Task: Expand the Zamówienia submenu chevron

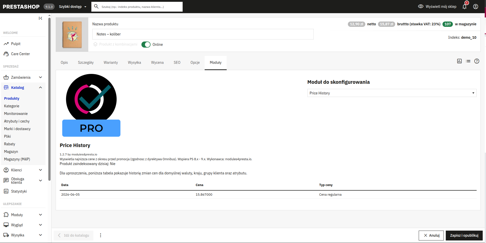Action: pyautogui.click(x=40, y=77)
